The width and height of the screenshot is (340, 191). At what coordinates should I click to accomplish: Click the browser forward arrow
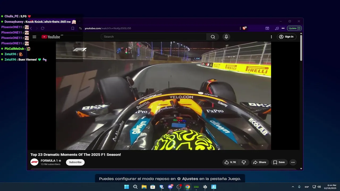click(37, 28)
